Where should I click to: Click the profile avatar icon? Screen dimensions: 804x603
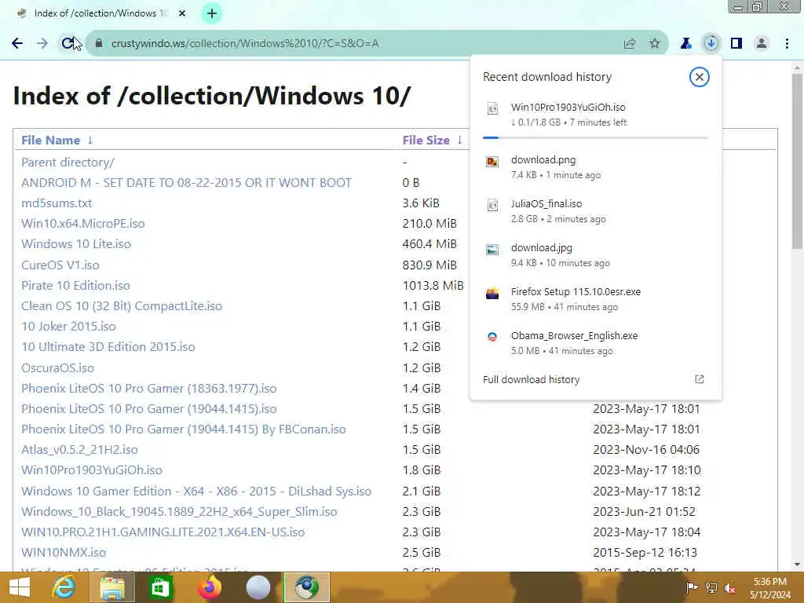(762, 44)
